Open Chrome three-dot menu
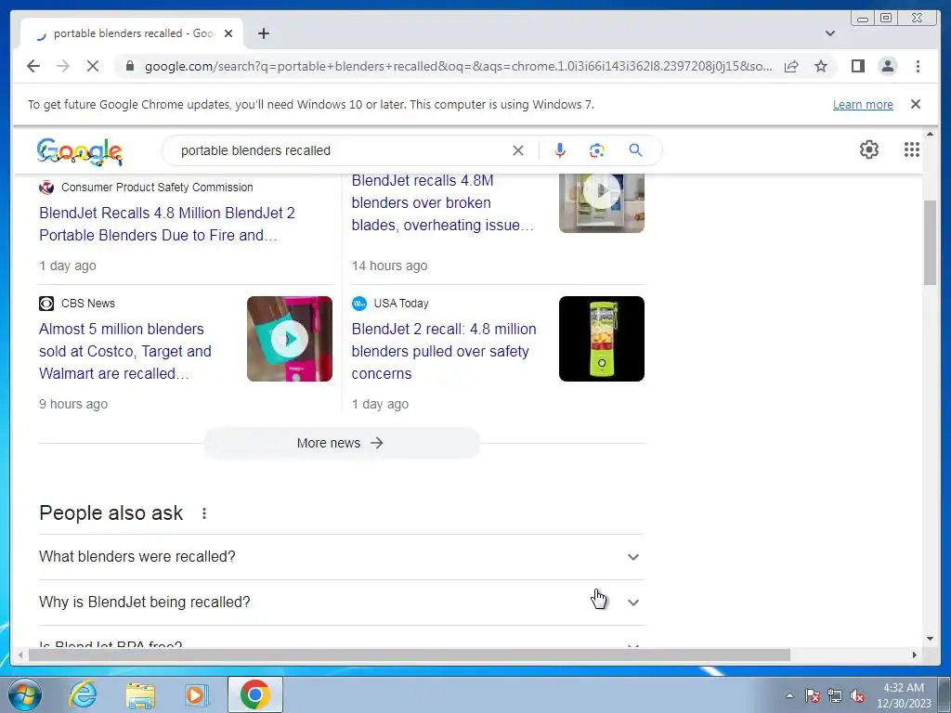The image size is (951, 713). point(918,66)
